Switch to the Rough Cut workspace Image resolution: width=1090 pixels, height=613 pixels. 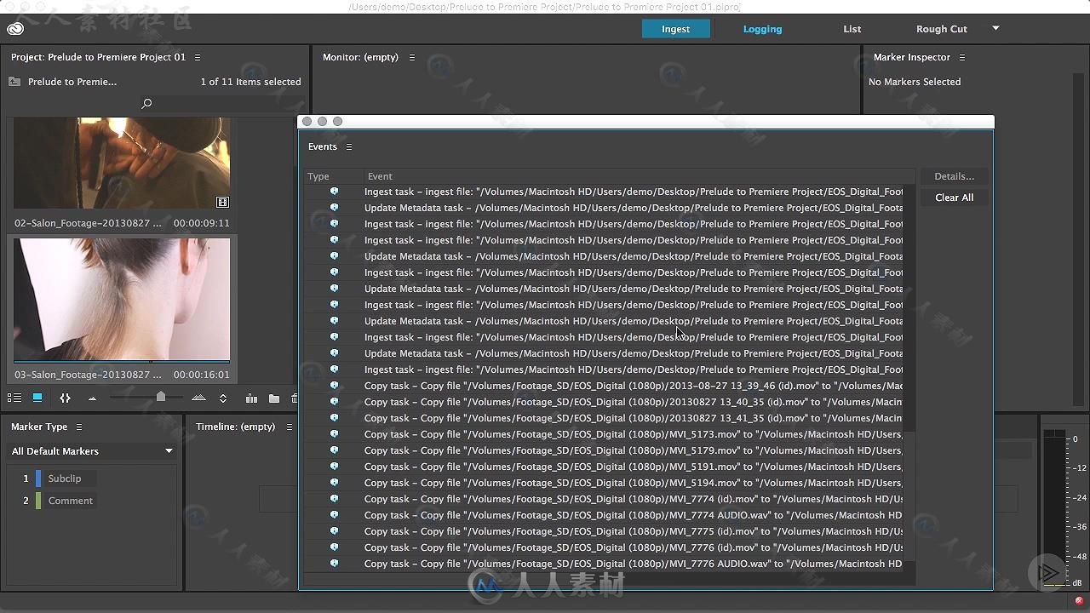(x=942, y=29)
